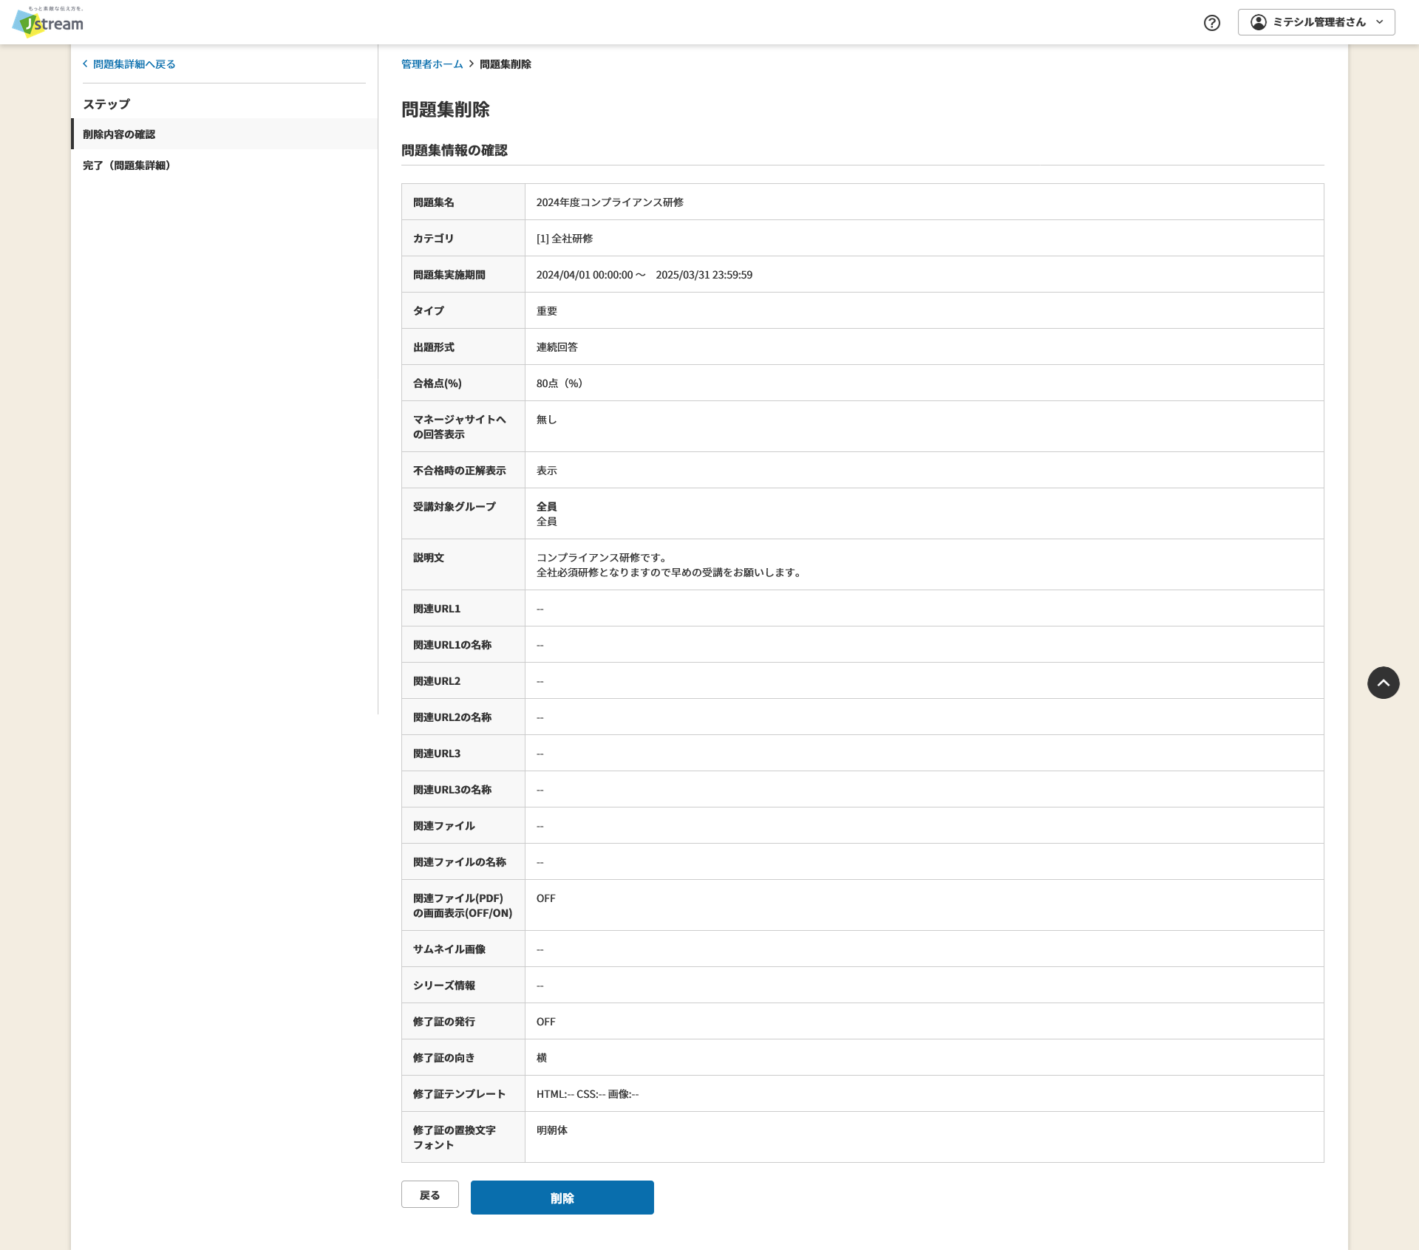Click the 戻る button
The image size is (1419, 1250).
click(430, 1195)
